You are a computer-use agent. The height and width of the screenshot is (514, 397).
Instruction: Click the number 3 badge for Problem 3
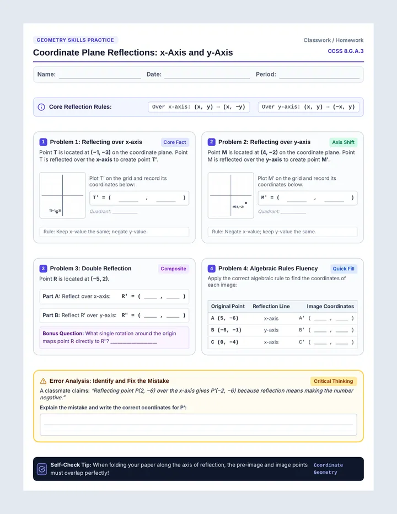(x=43, y=269)
